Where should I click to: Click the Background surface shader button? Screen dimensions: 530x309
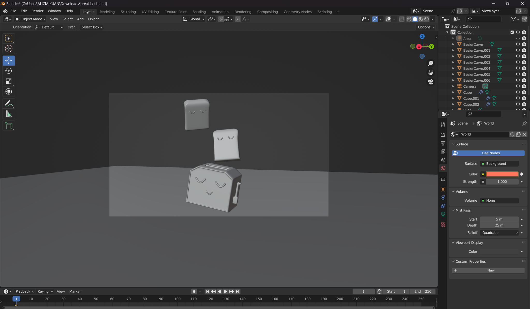[499, 164]
